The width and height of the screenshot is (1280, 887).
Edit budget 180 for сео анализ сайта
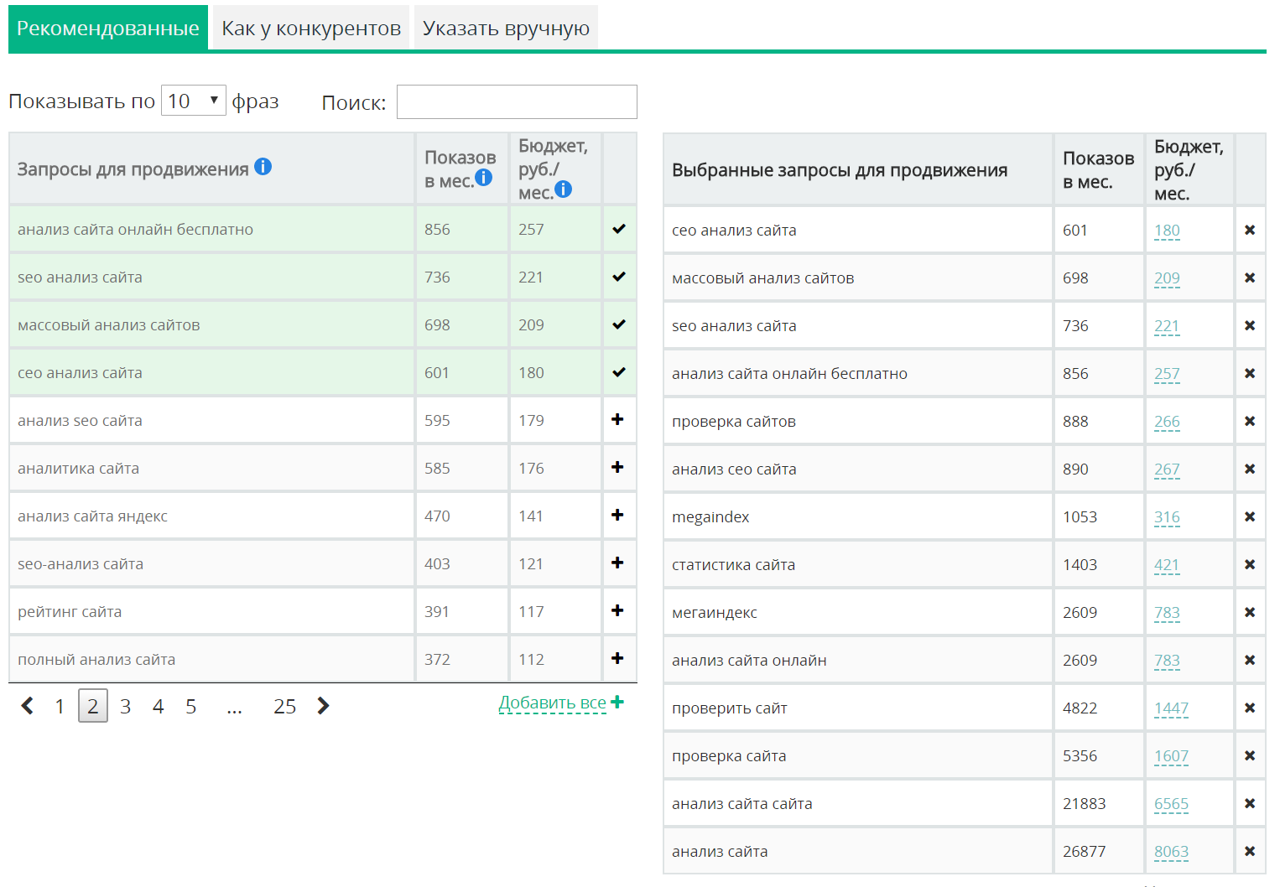[x=1167, y=231]
